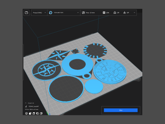Viewport: 165px width, 124px height.
Task: Click the project file name field
Action: point(34,106)
